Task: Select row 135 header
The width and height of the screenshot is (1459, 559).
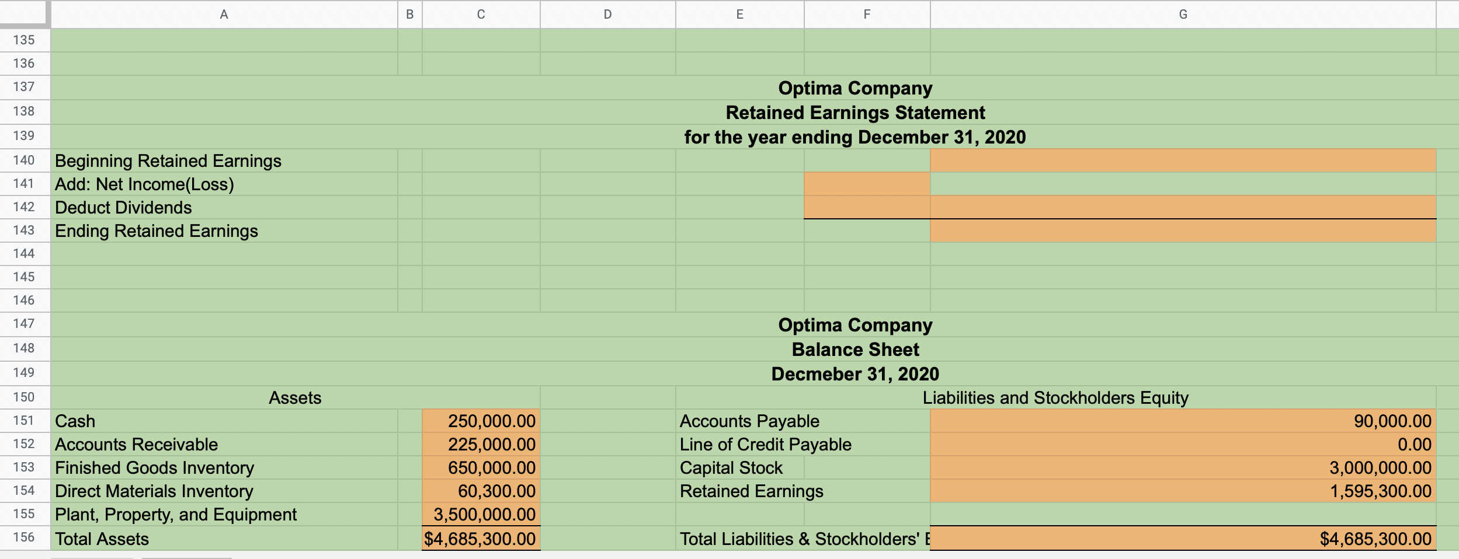Action: pos(25,40)
